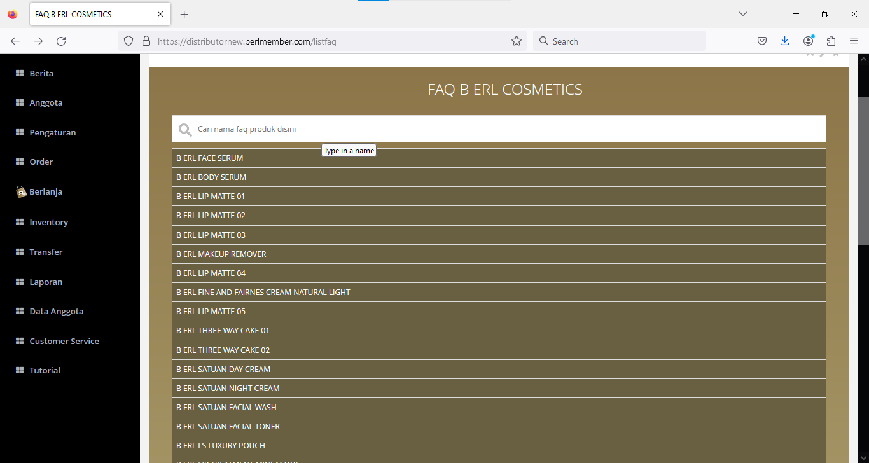Expand the list all tabs dropdown
Image resolution: width=869 pixels, height=463 pixels.
pyautogui.click(x=742, y=14)
